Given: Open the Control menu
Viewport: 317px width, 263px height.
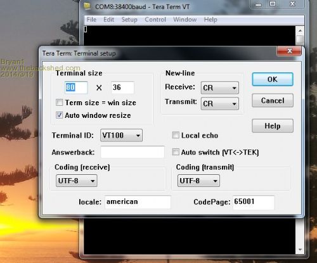Looking at the screenshot, I should (x=155, y=20).
